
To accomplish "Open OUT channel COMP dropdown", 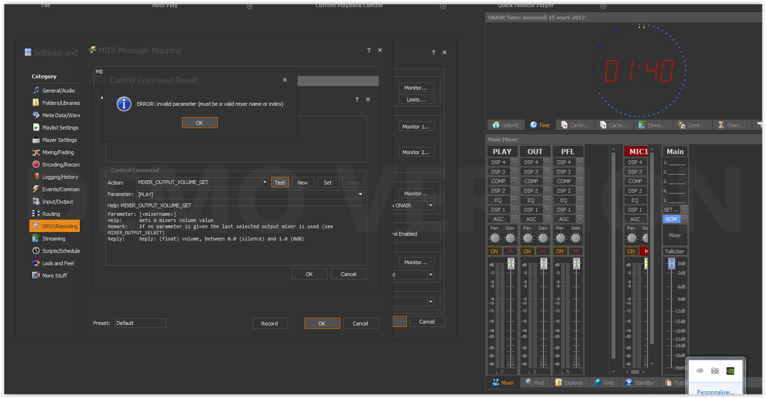I will (546, 181).
